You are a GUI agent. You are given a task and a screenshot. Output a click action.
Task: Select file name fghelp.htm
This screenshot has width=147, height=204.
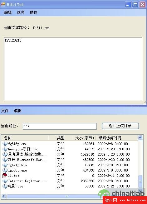click(x=17, y=165)
